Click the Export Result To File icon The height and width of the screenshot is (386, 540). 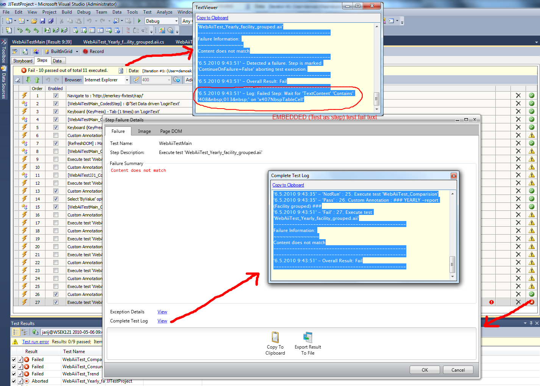click(308, 337)
